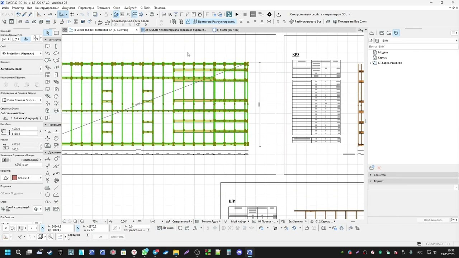The width and height of the screenshot is (459, 258).
Task: Switch to Frame [3D / Все] tab
Action: (x=228, y=30)
